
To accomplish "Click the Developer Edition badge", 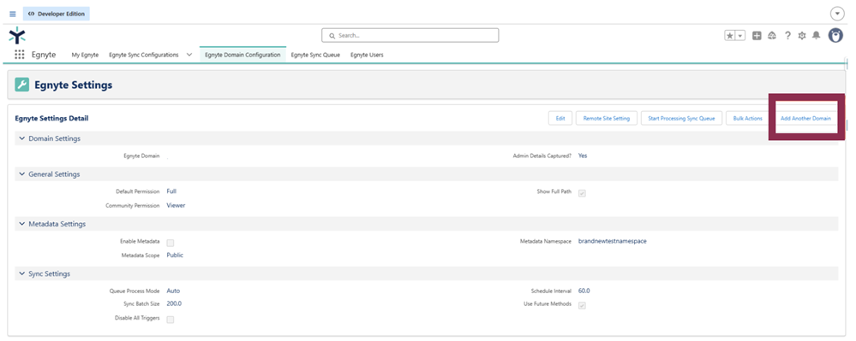I will 57,15.
